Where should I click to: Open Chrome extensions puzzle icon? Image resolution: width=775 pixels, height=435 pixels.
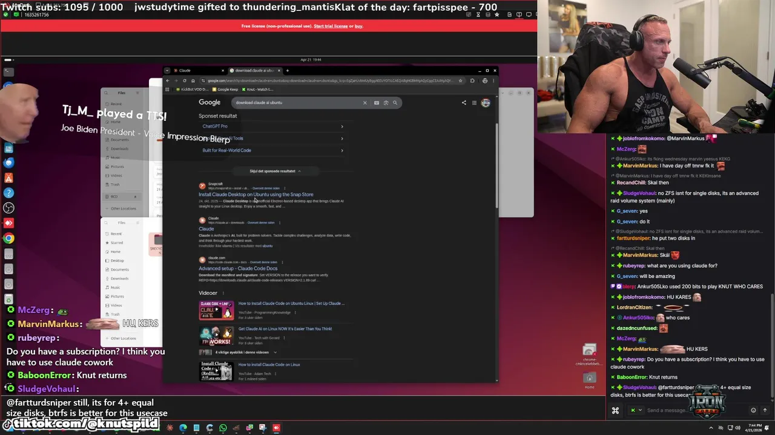coord(472,80)
